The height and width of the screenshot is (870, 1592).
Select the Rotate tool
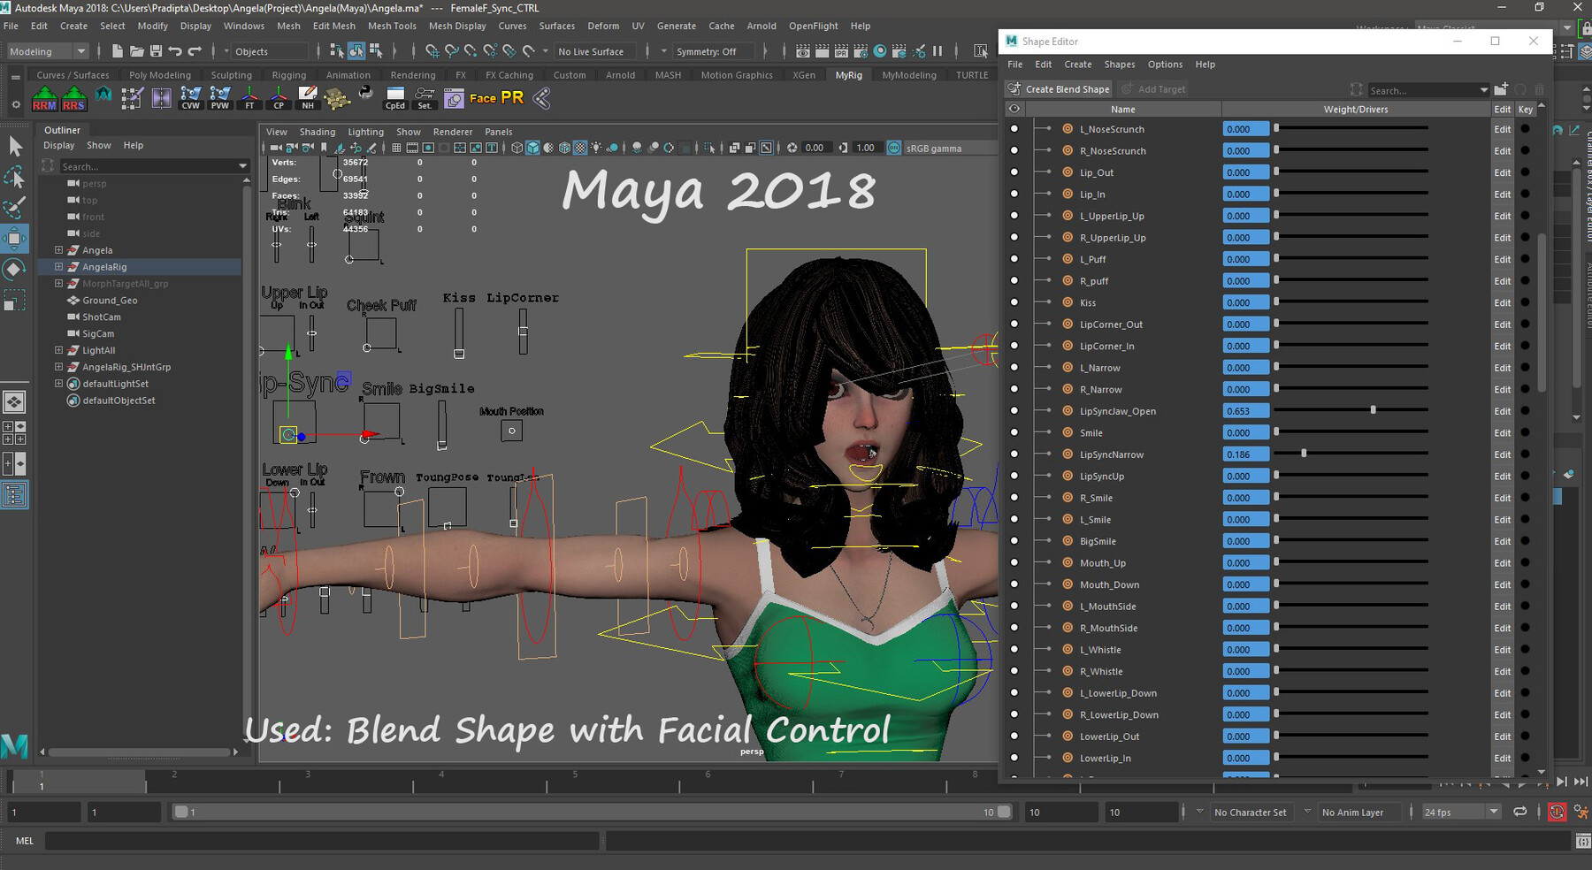15,269
